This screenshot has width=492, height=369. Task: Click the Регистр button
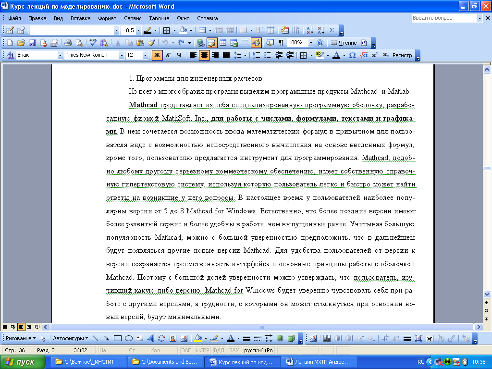click(402, 55)
